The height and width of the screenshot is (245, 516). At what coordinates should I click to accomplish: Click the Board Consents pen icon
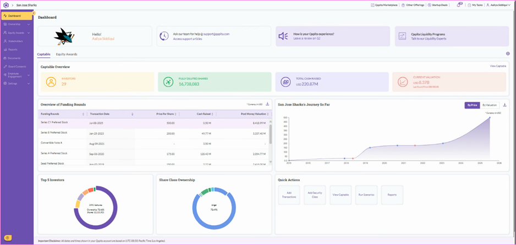pyautogui.click(x=5, y=67)
